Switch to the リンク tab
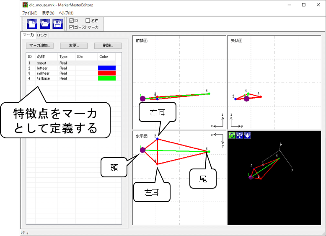326x236 pixels. [42, 36]
